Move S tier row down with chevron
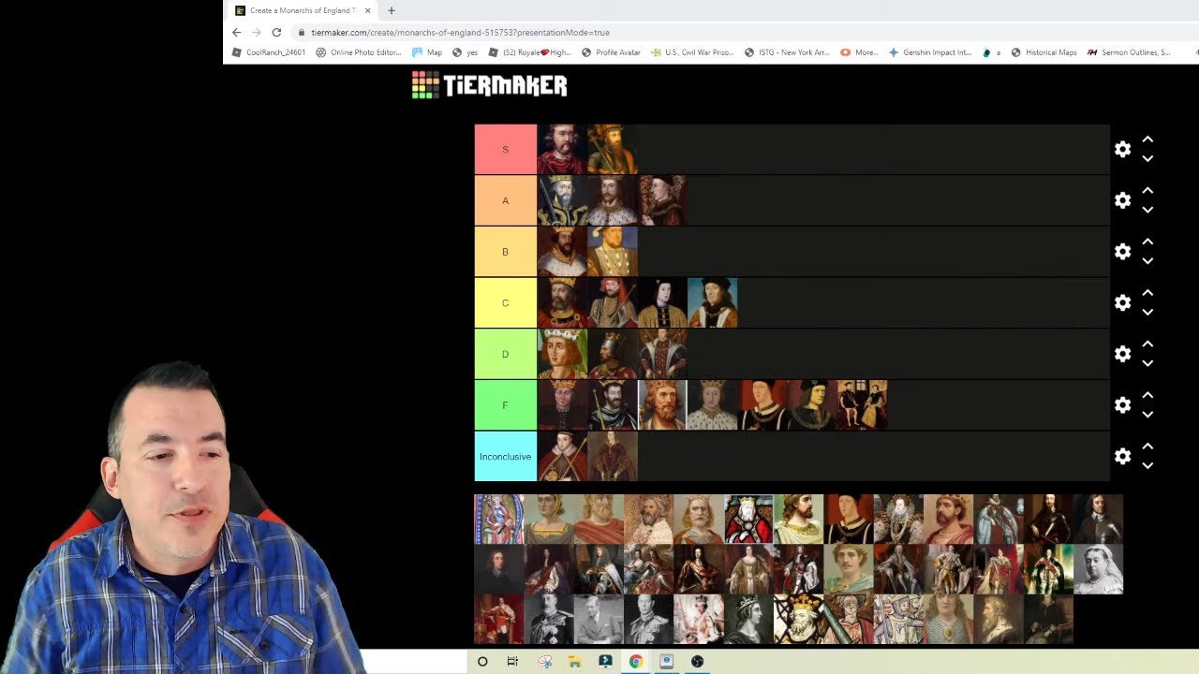 coord(1147,159)
